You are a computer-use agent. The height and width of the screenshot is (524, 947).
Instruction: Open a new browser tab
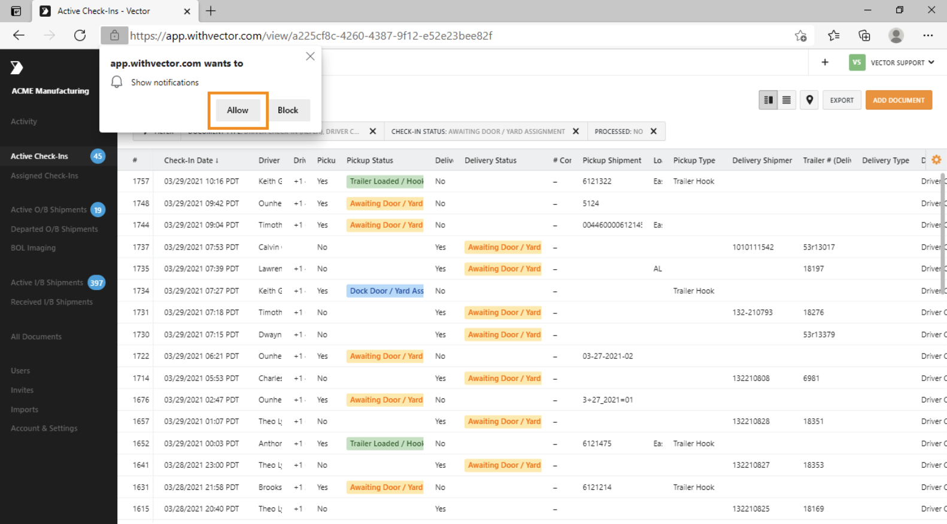211,11
